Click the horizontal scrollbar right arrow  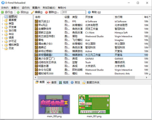click(146, 77)
